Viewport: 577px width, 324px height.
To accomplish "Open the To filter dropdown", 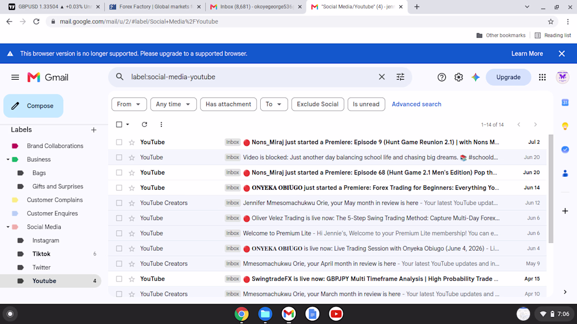I will pyautogui.click(x=274, y=104).
